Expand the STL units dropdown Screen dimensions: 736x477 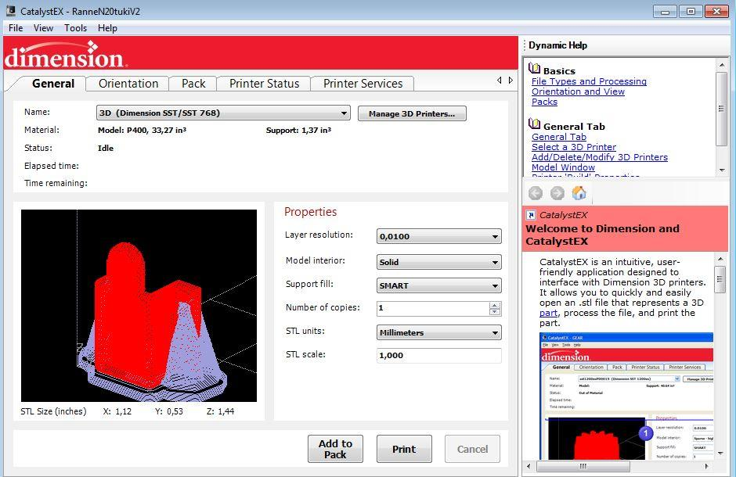[x=439, y=332]
